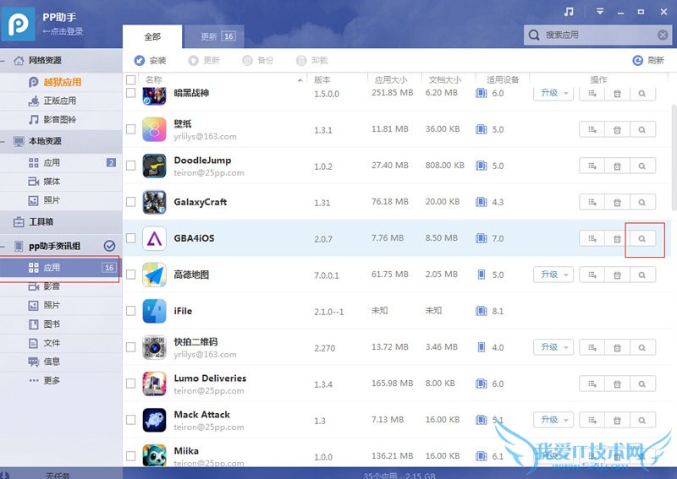Screen dimensions: 677x479
Task: Click the magnifier view icon for GBA4iOS
Action: pyautogui.click(x=642, y=238)
